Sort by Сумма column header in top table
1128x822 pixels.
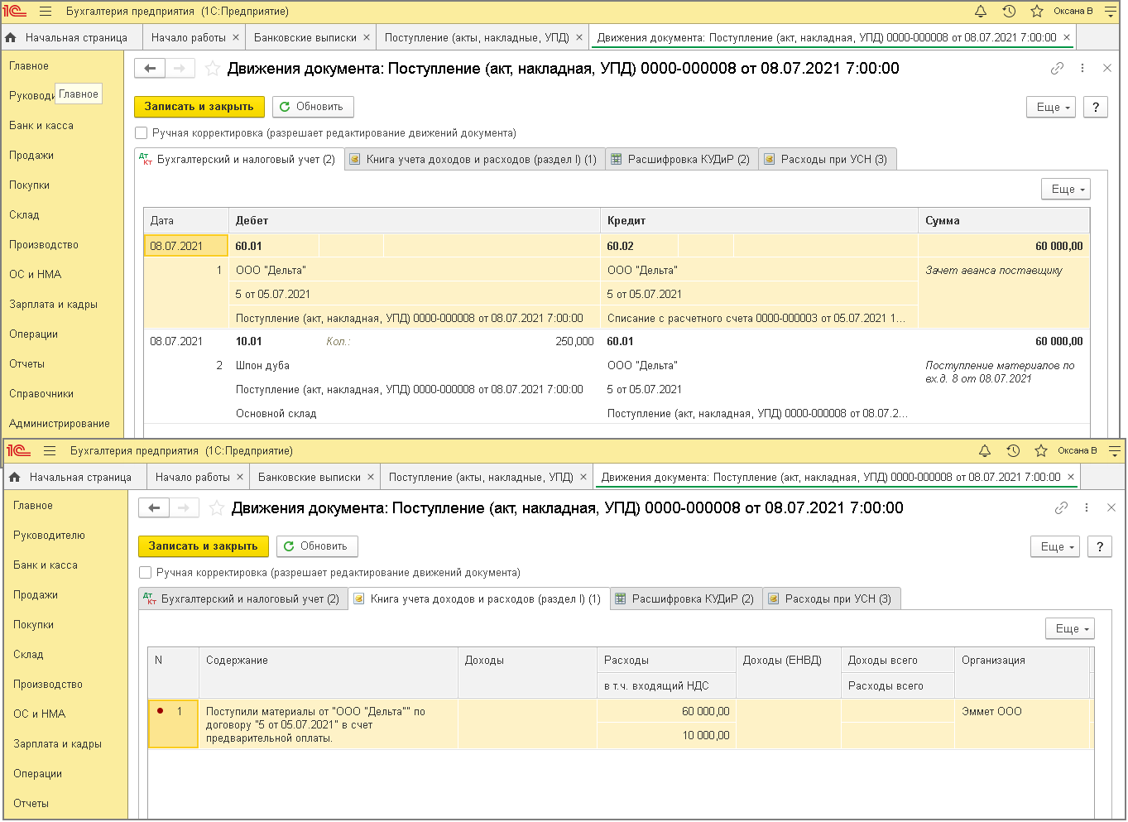1003,221
